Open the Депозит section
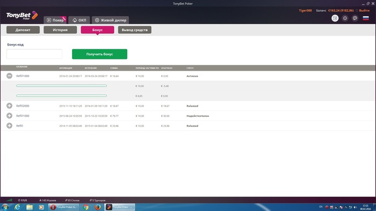The width and height of the screenshot is (376, 211). (23, 30)
